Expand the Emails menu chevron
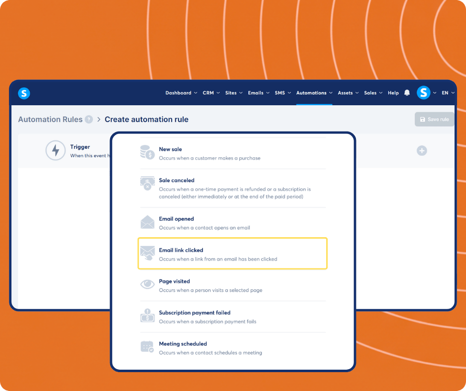This screenshot has height=391, width=466. [268, 93]
